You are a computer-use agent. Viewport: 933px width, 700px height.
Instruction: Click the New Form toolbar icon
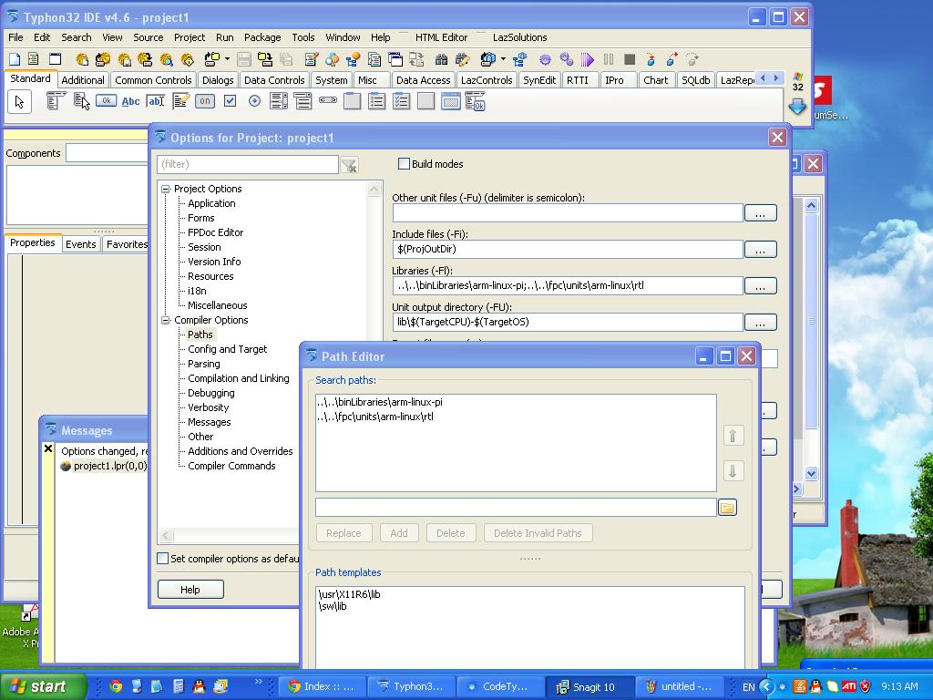[55, 59]
